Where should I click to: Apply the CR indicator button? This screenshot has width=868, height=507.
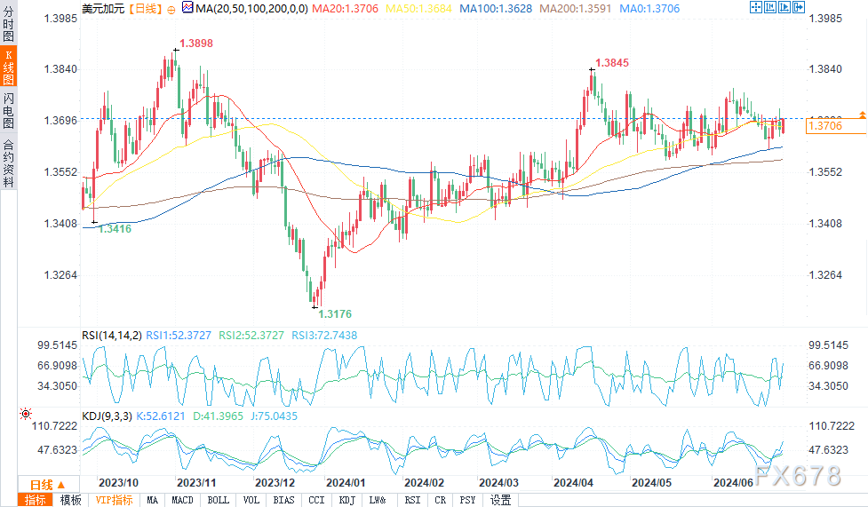click(440, 500)
